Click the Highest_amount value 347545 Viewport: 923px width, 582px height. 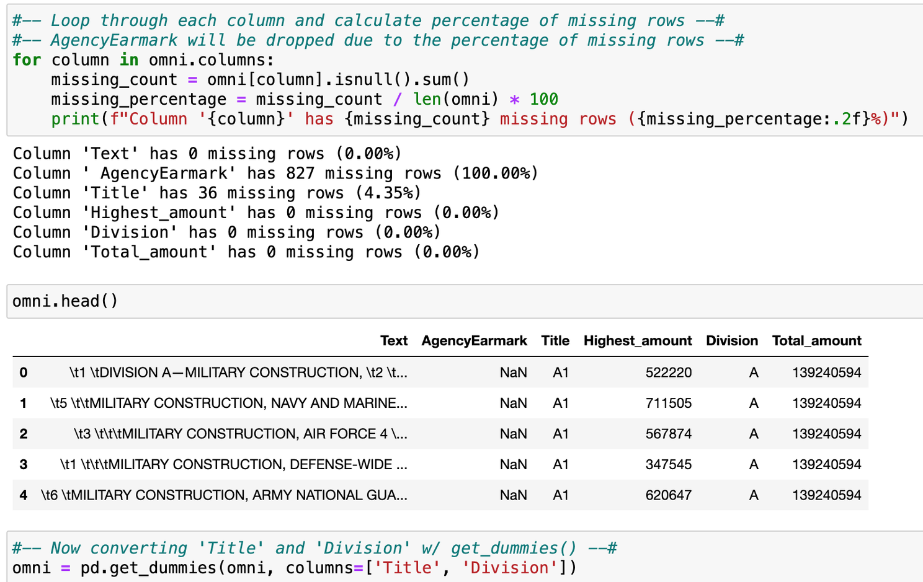(668, 465)
